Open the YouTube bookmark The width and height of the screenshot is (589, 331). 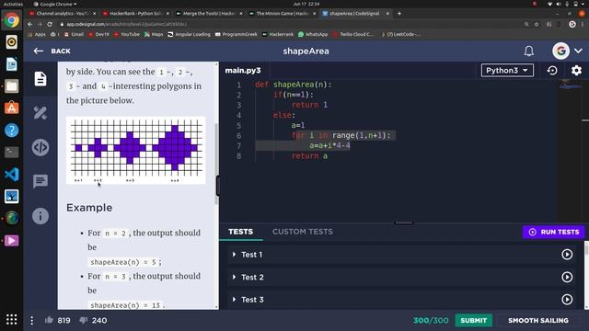pos(127,34)
